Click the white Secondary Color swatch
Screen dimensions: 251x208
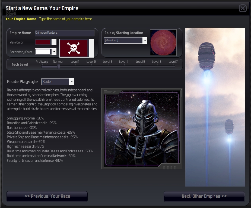point(43,52)
